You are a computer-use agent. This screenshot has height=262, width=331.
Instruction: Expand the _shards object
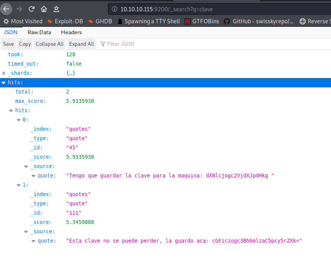coord(4,73)
